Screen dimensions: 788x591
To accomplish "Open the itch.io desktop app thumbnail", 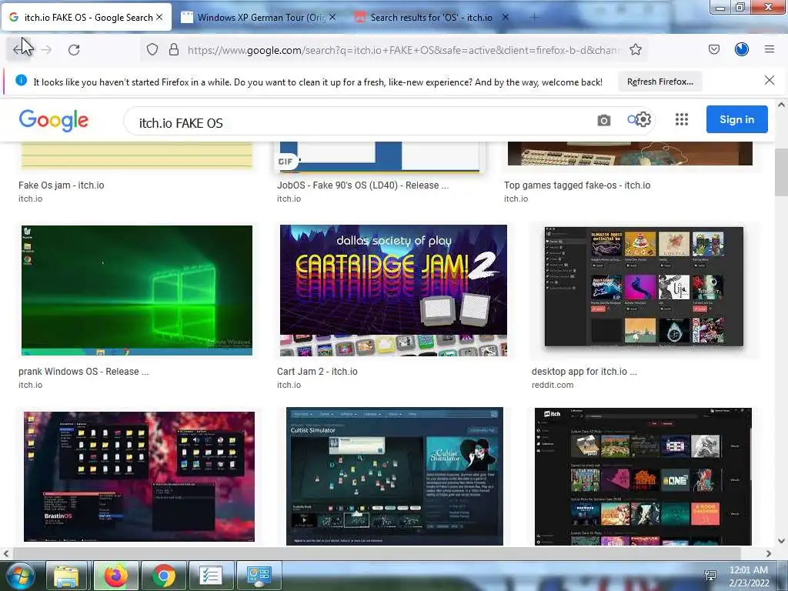I will pyautogui.click(x=644, y=286).
